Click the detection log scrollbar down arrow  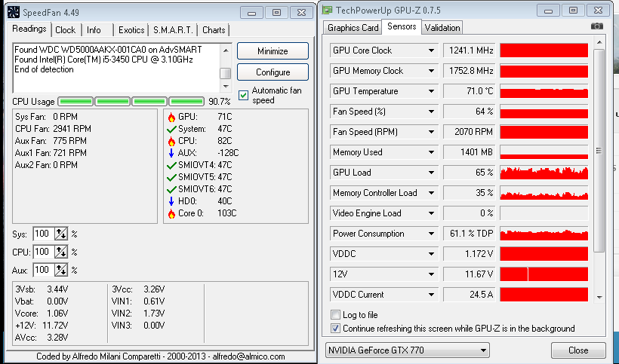tap(226, 86)
